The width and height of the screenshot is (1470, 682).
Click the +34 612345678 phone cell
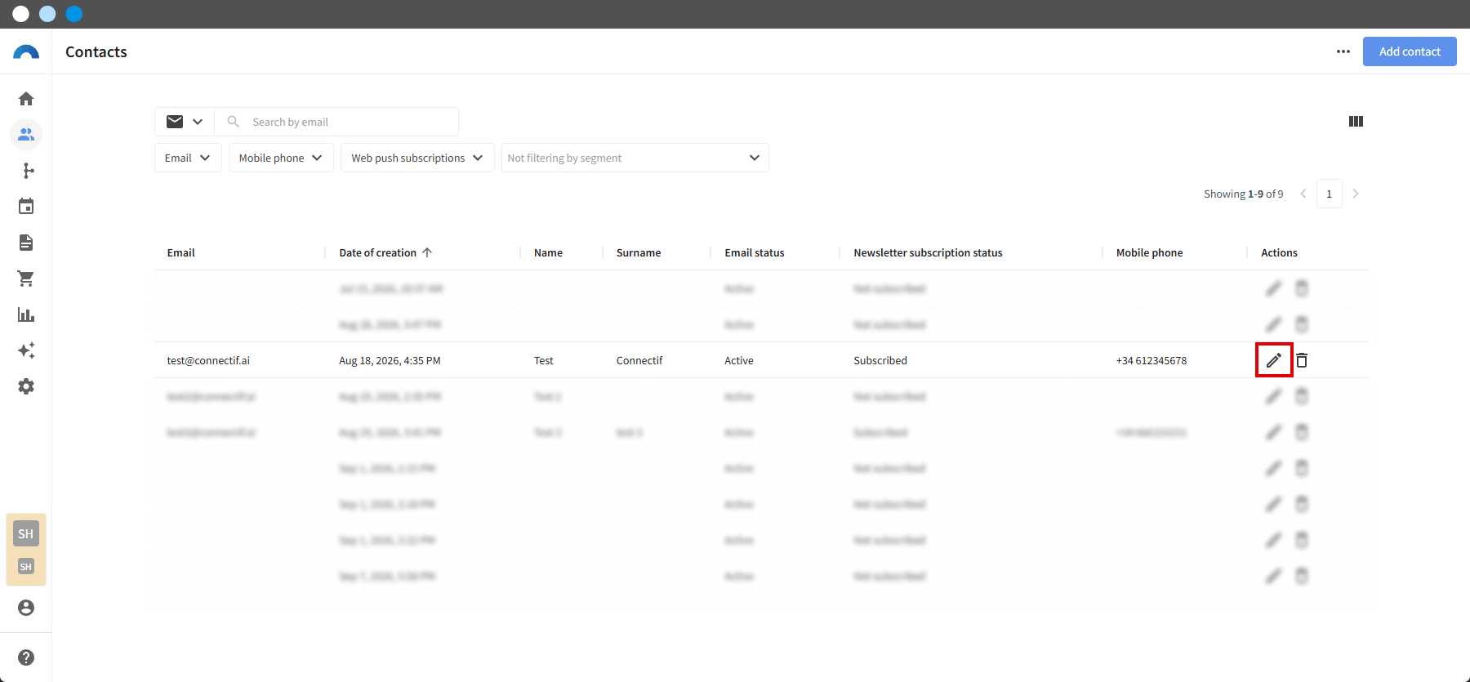(1151, 360)
